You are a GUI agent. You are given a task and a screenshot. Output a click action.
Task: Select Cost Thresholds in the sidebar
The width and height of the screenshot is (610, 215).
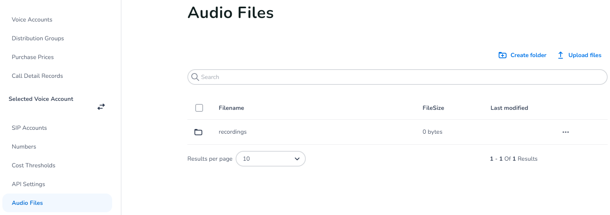33,165
